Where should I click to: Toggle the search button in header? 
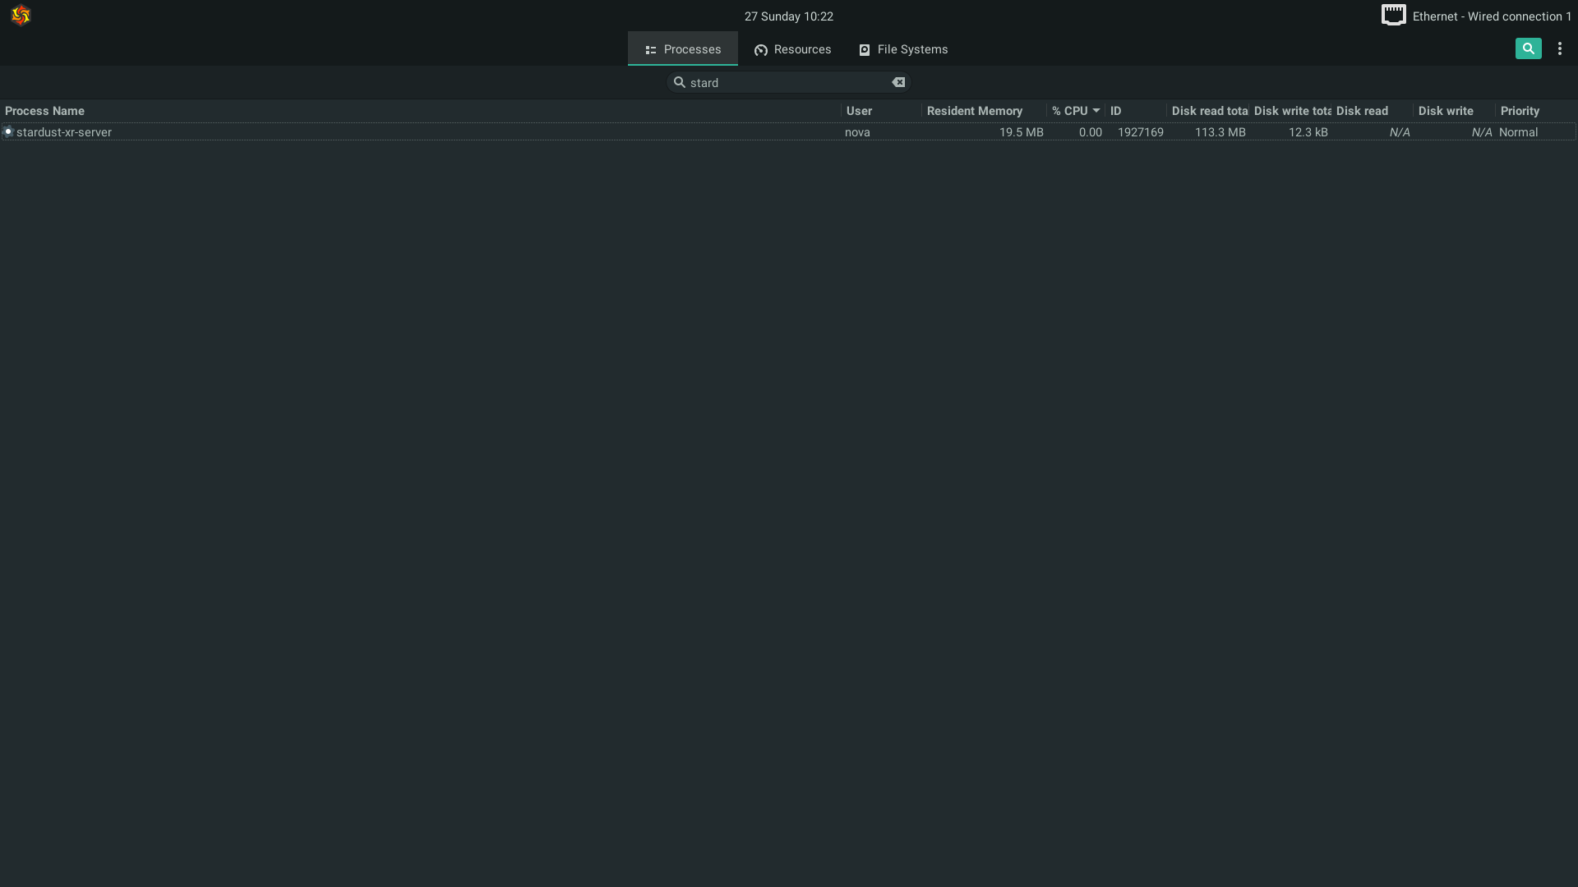[1528, 48]
